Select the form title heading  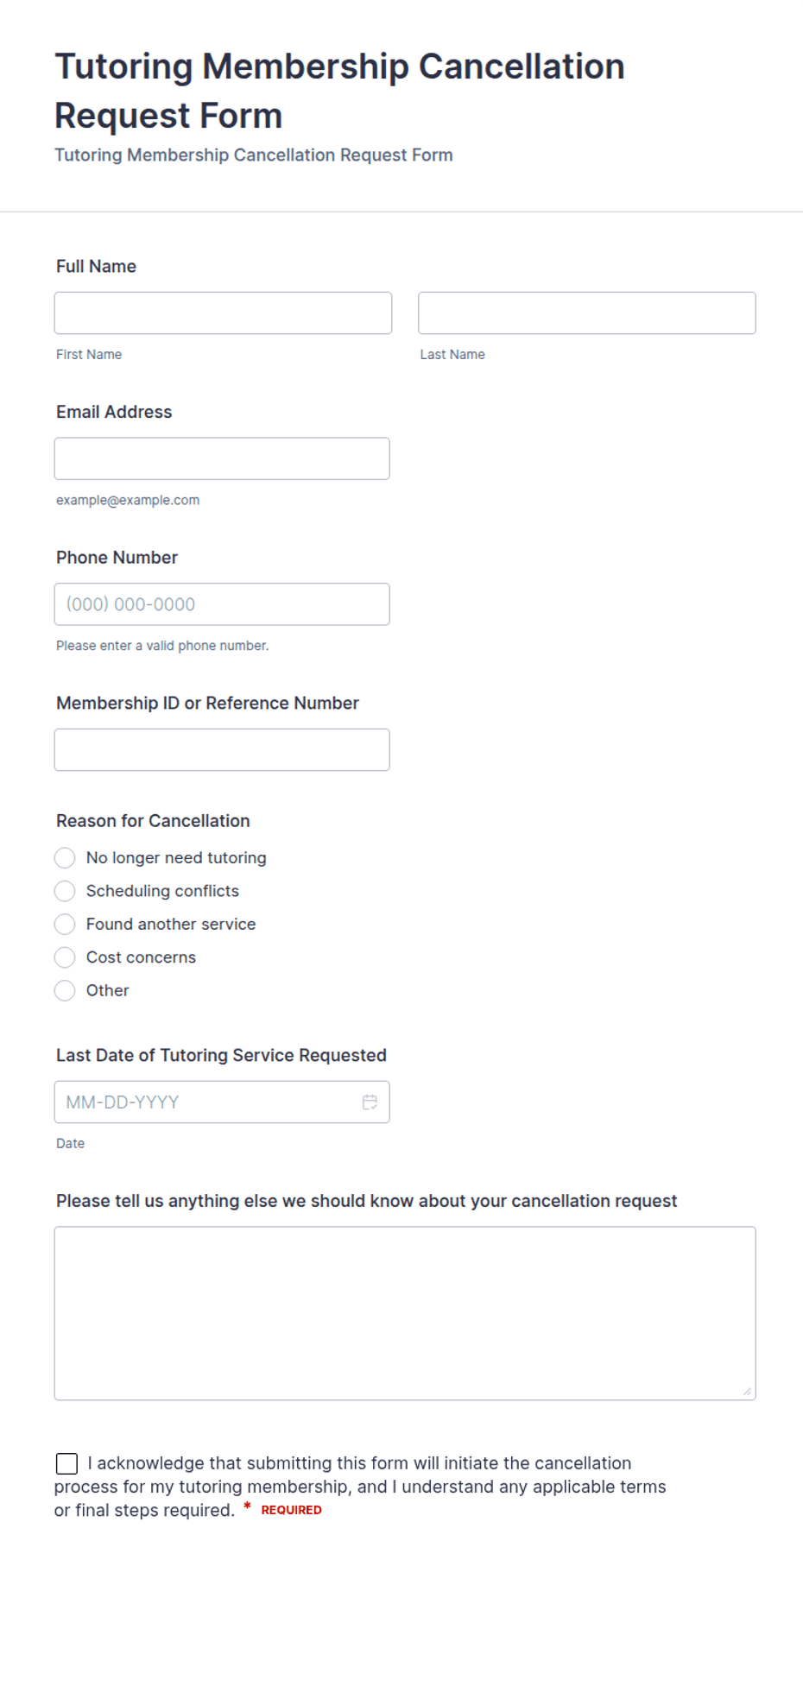point(339,91)
